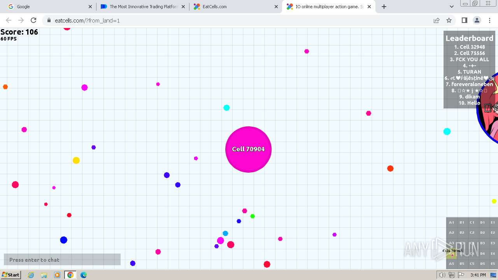Viewport: 498px width, 280px height.
Task: Click minimap sector C1
Action: tap(472, 222)
